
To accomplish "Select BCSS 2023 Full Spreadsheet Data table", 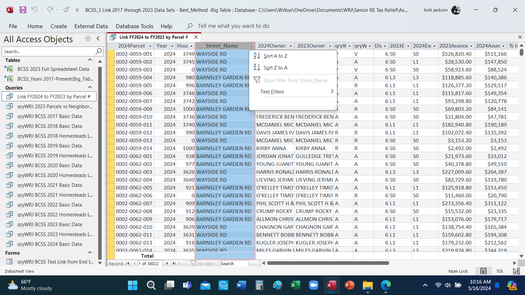I will click(x=53, y=69).
